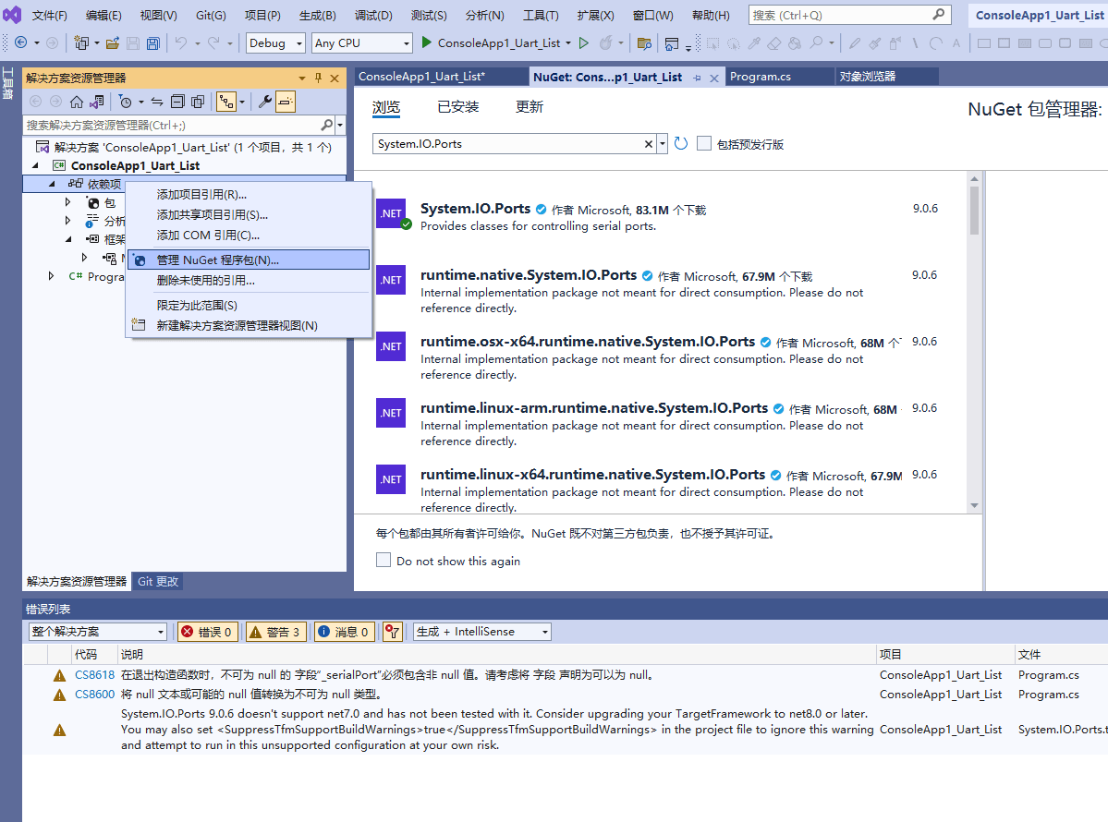Viewport: 1108px width, 822px height.
Task: Click the error list filter funnel icon
Action: [x=392, y=632]
